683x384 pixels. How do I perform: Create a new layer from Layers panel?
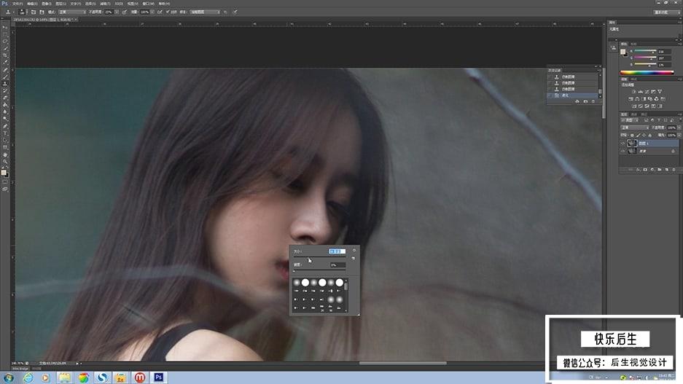666,169
